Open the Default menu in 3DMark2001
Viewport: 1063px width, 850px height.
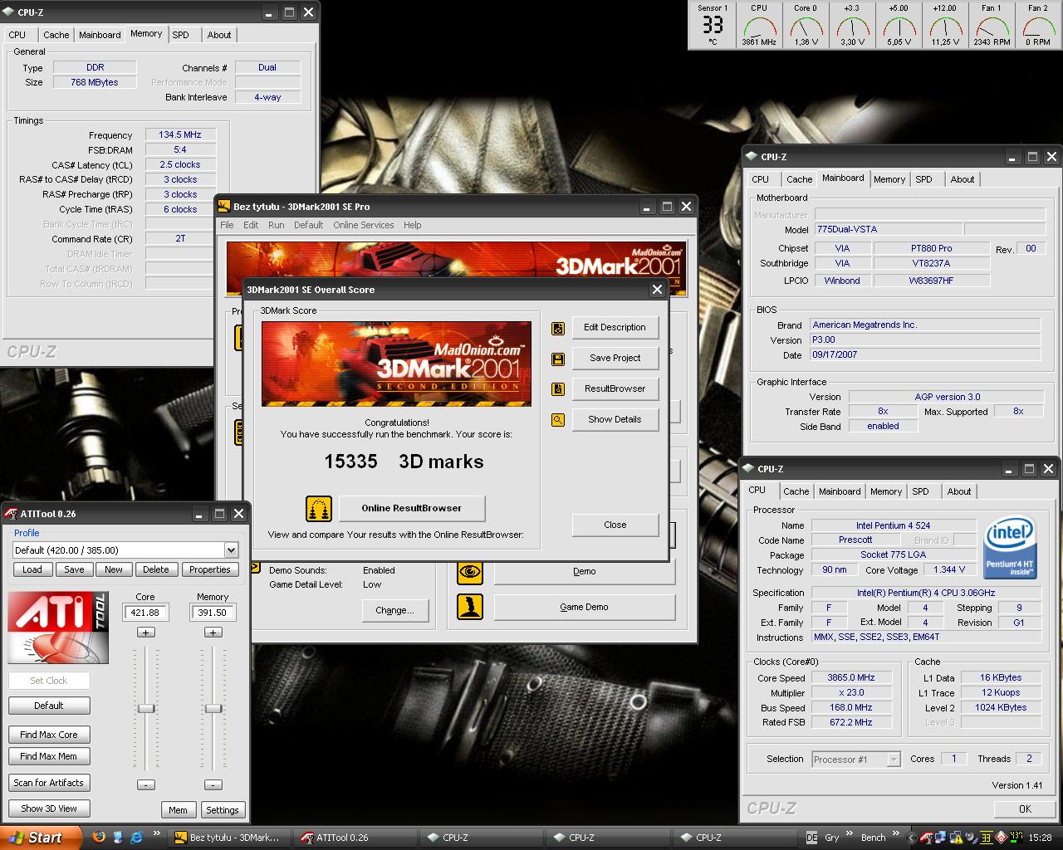pyautogui.click(x=308, y=225)
